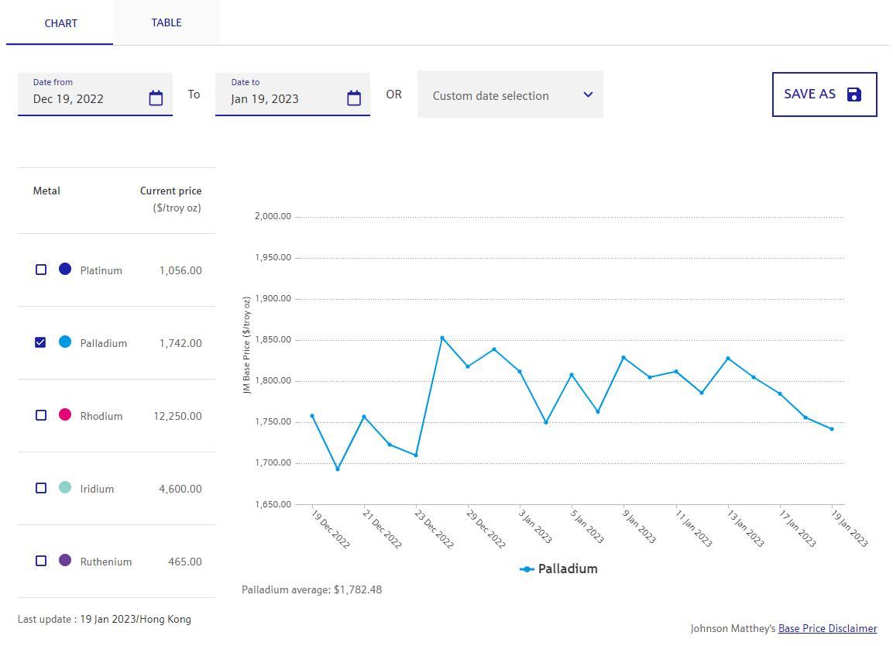Click the floppy disk save icon
The image size is (893, 646).
pyautogui.click(x=854, y=94)
